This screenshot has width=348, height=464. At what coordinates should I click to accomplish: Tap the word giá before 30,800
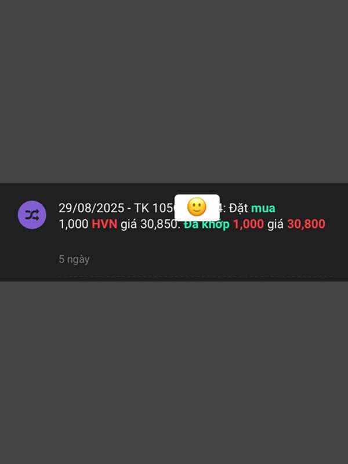[x=275, y=224]
